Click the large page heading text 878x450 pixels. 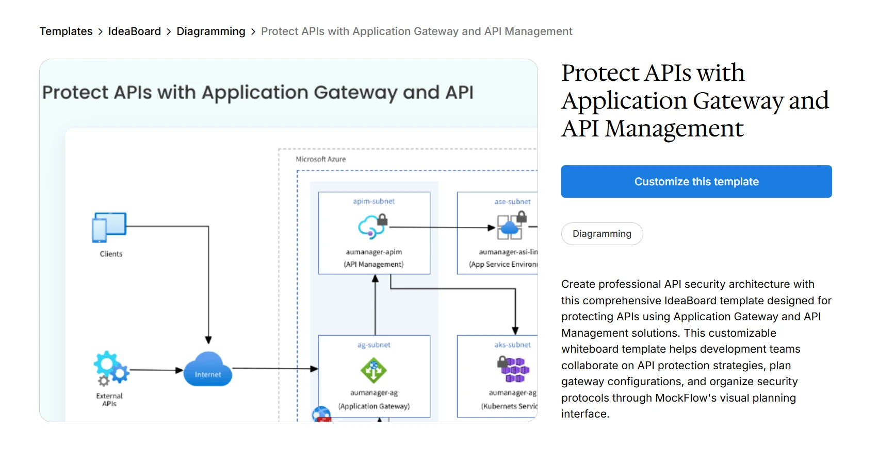tap(695, 100)
